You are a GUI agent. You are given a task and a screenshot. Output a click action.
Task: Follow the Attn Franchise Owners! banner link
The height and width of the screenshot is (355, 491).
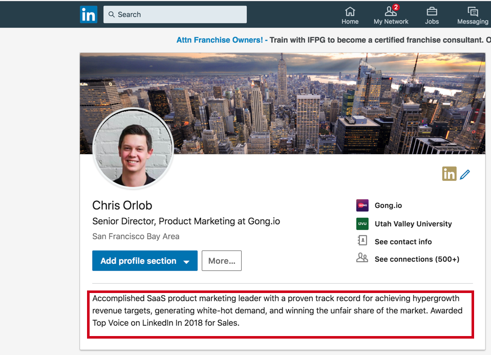click(x=220, y=40)
